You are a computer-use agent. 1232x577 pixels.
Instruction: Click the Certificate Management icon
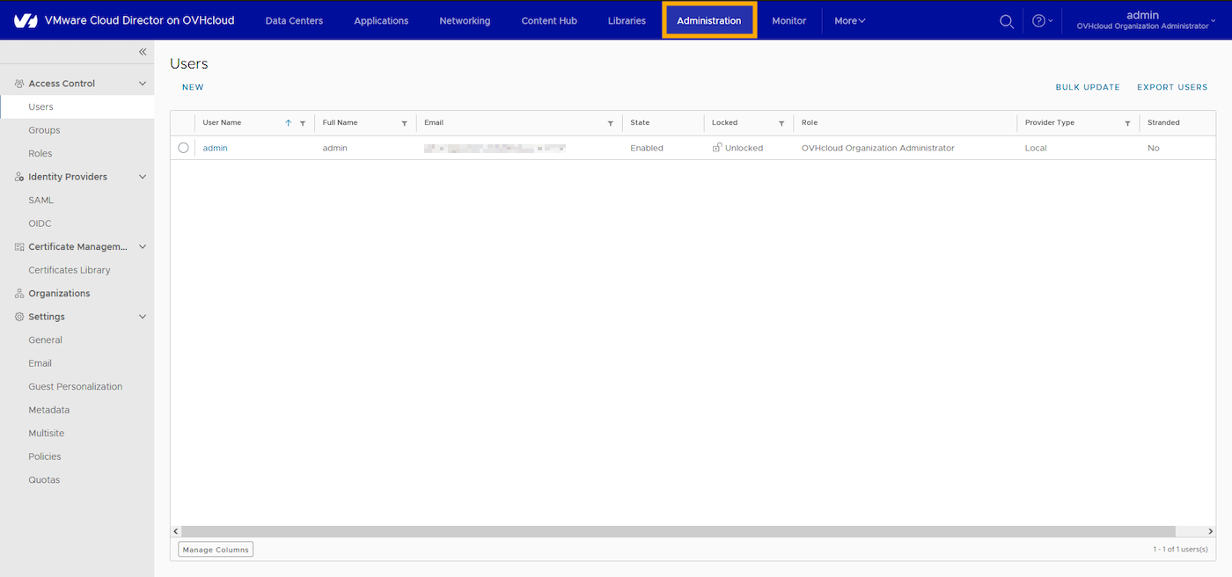(x=19, y=247)
